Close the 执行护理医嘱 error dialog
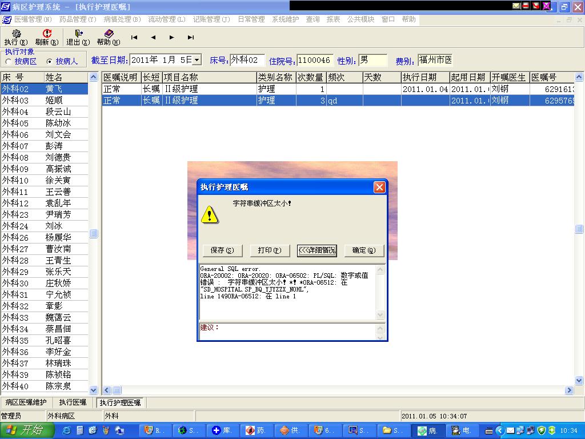 click(379, 187)
